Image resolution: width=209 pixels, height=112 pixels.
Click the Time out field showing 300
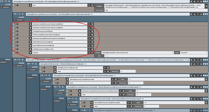pos(154,10)
